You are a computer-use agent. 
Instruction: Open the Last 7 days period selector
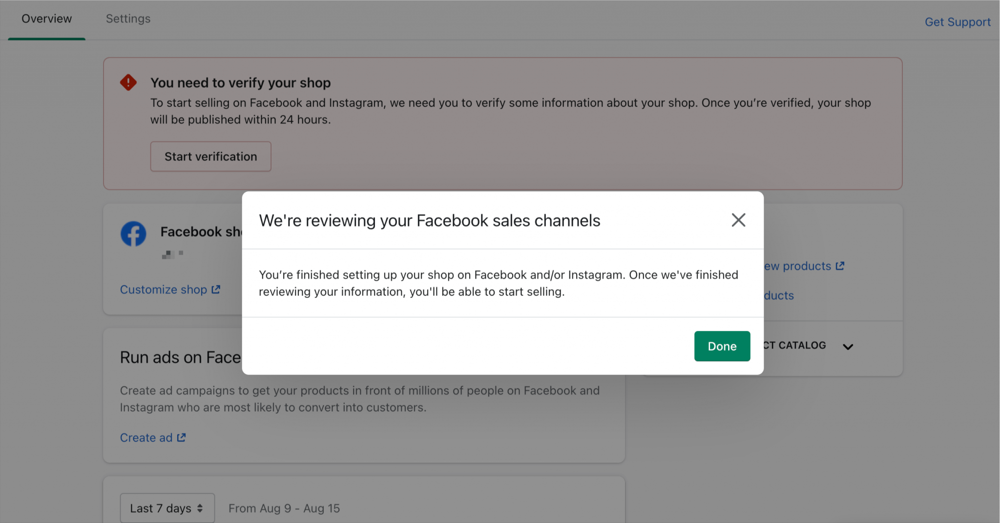[x=167, y=508]
